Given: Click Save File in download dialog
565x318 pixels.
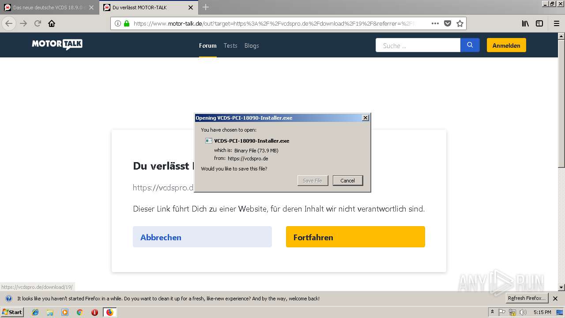Looking at the screenshot, I should (x=313, y=180).
